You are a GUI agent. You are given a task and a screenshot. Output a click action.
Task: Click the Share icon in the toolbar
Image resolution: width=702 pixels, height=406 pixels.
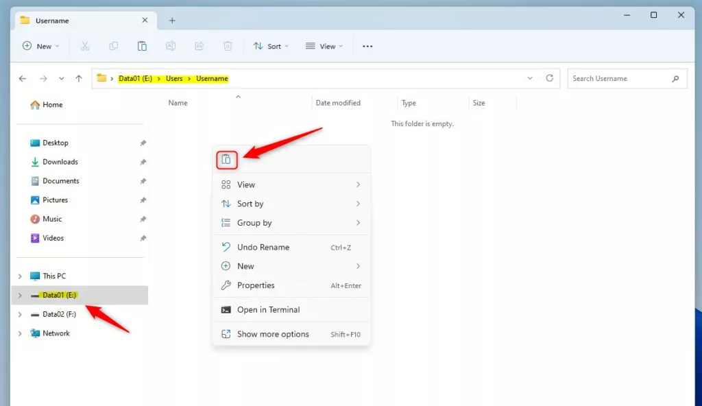[x=199, y=46]
